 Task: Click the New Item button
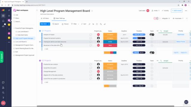[x=44, y=24]
